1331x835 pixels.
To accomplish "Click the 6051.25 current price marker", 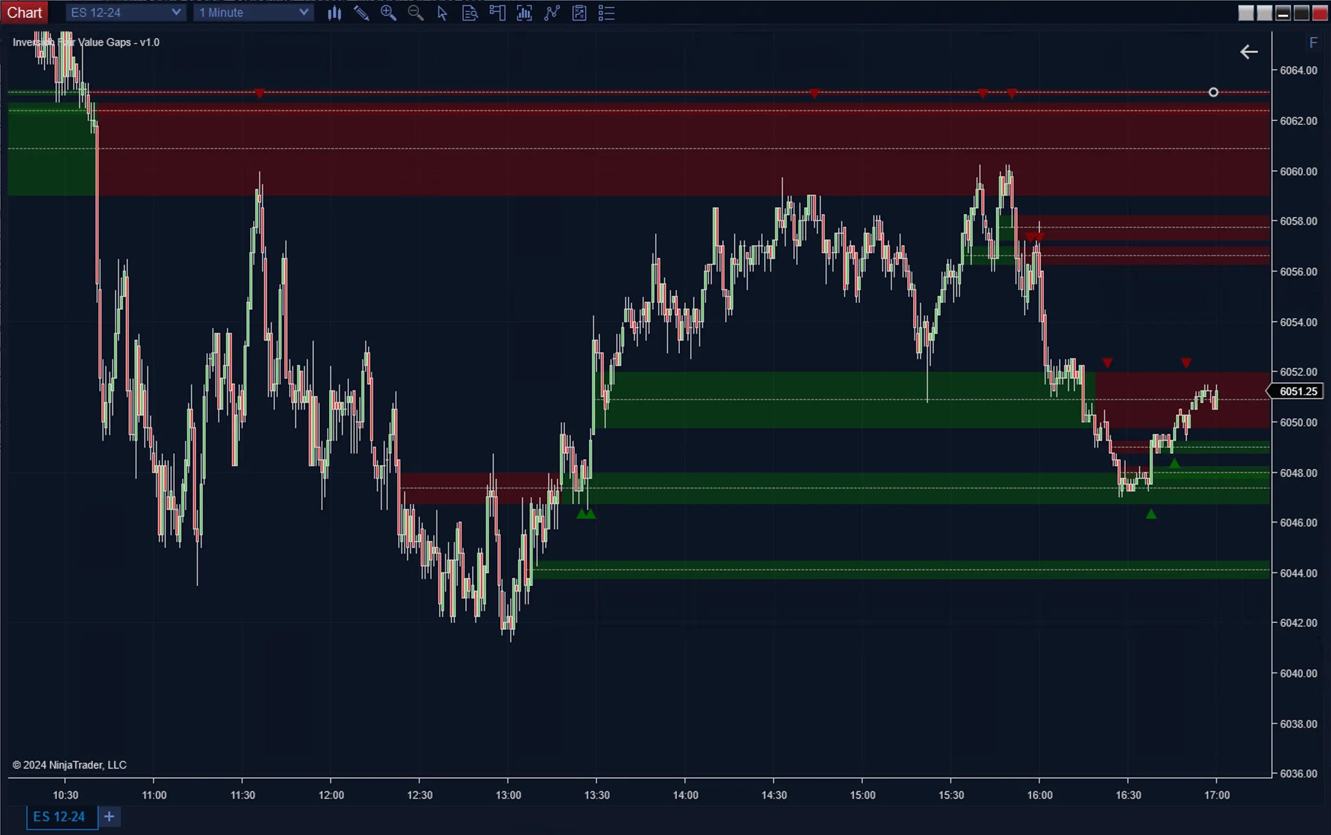I will 1297,391.
